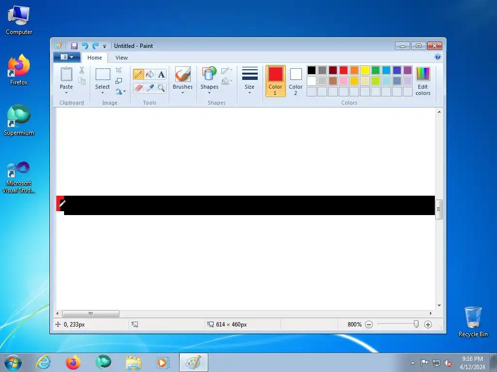Image resolution: width=497 pixels, height=372 pixels.
Task: Pick the yellow color swatch
Action: pos(365,70)
